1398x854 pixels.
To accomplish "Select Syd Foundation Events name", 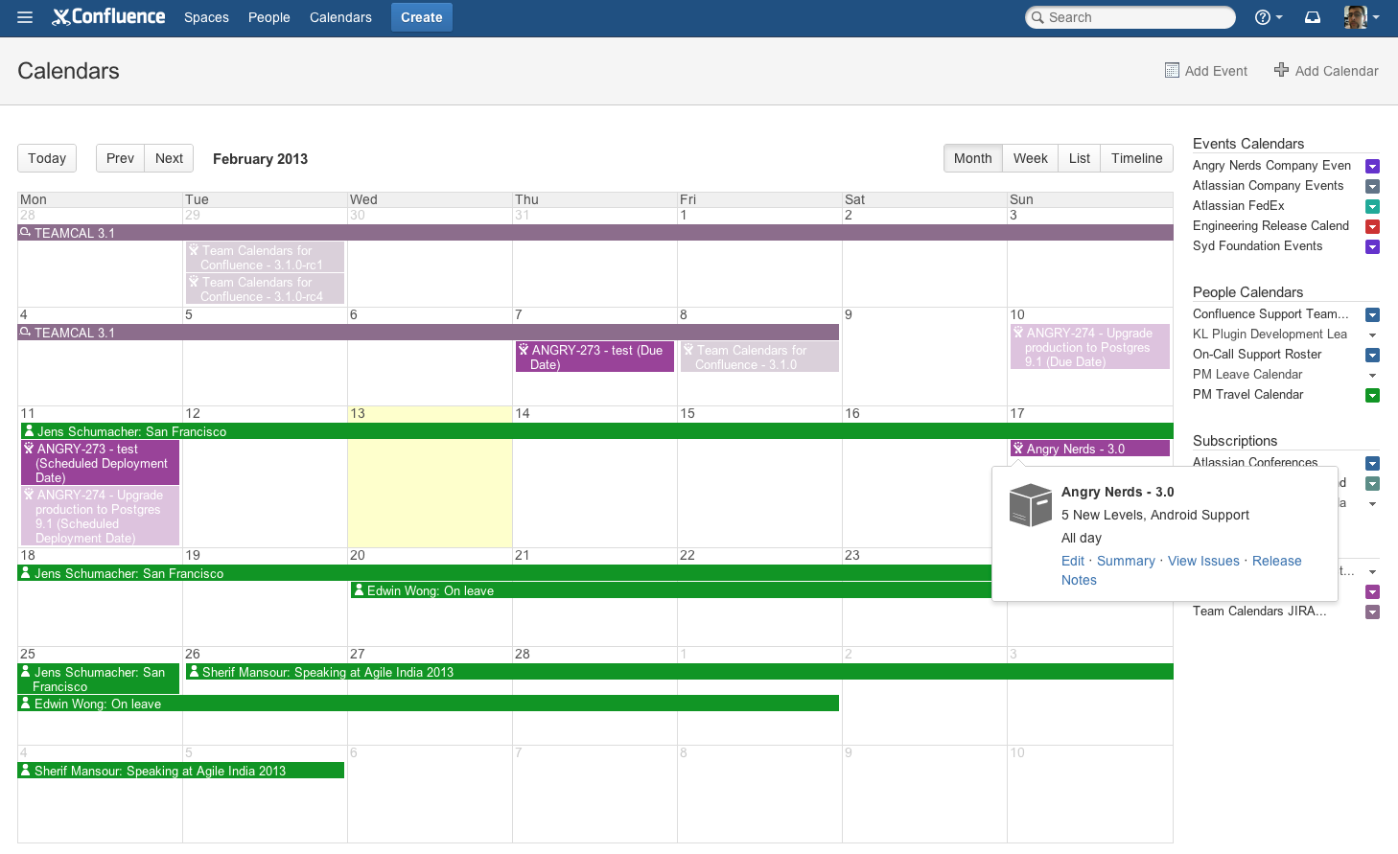I will click(x=1257, y=245).
